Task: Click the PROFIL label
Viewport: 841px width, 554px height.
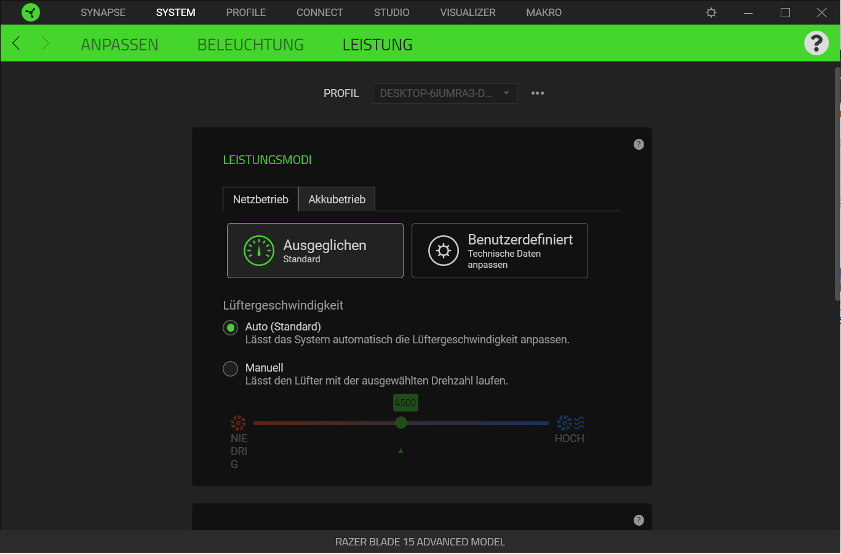Action: (x=341, y=93)
